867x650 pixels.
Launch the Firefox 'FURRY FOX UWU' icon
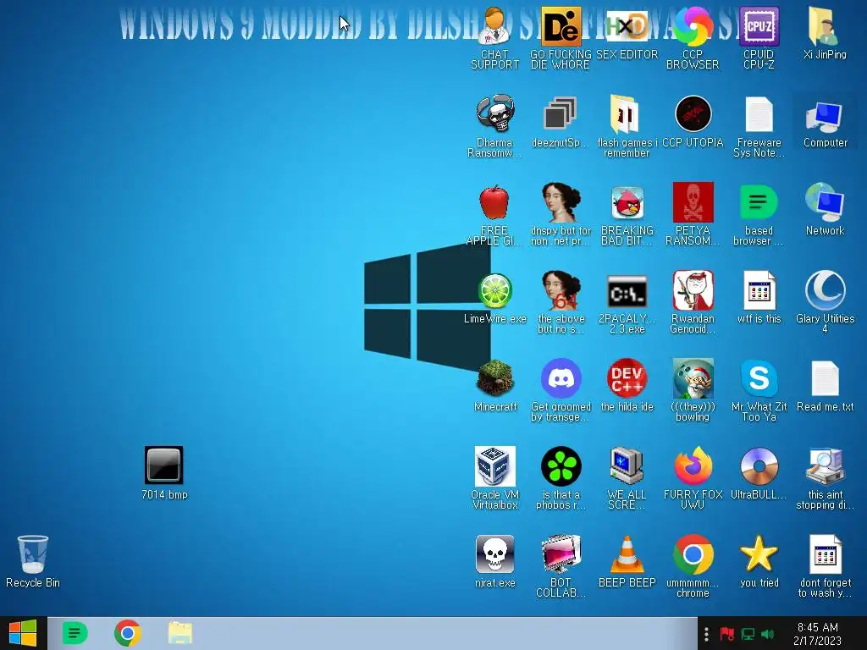coord(693,479)
